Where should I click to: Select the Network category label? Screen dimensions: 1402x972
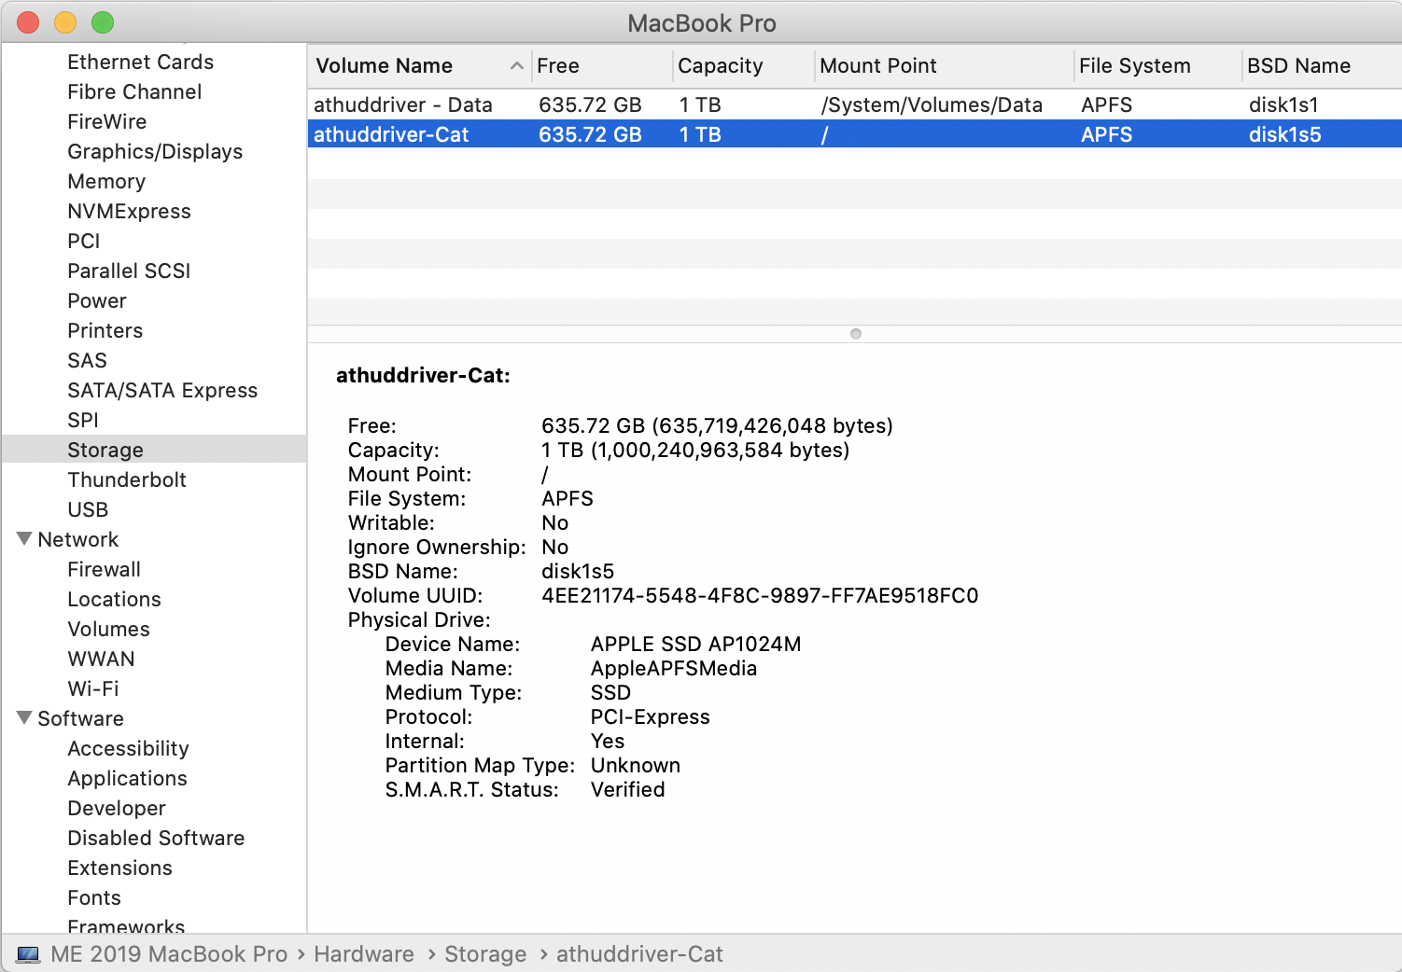(77, 539)
